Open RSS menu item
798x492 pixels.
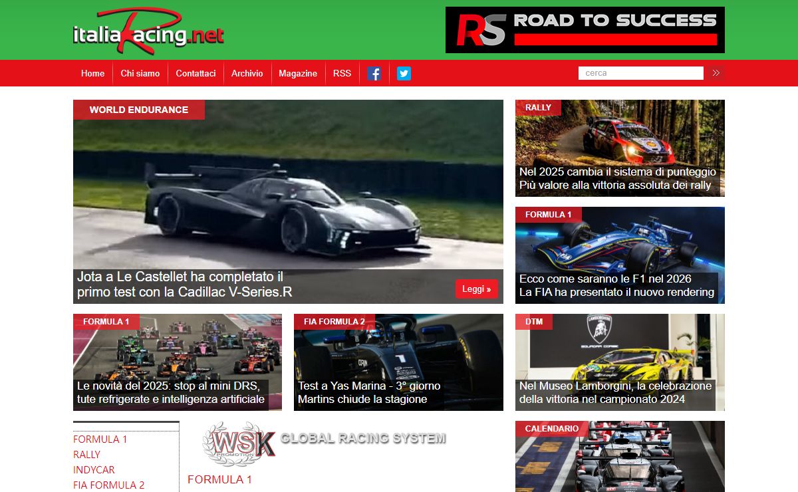point(342,74)
